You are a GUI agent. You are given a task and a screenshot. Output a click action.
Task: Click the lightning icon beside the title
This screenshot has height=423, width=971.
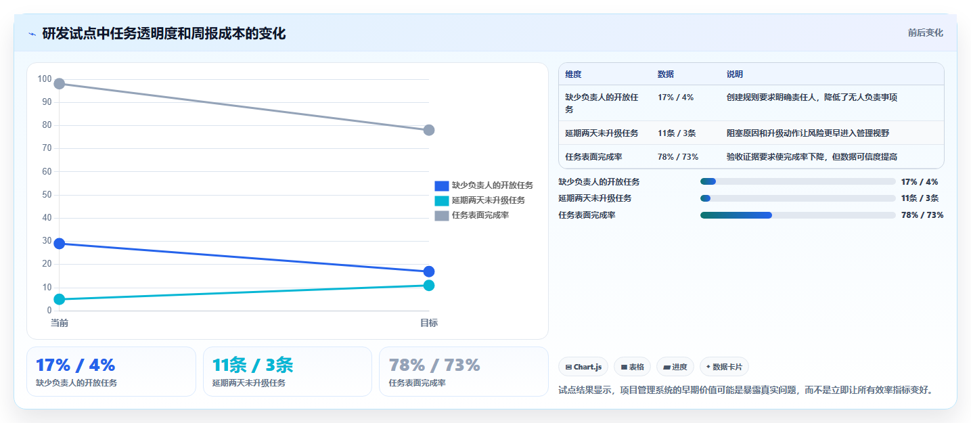point(32,33)
